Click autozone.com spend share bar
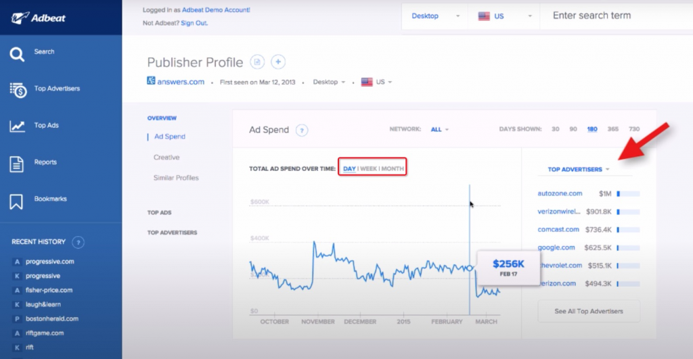This screenshot has width=693, height=359. tap(628, 193)
